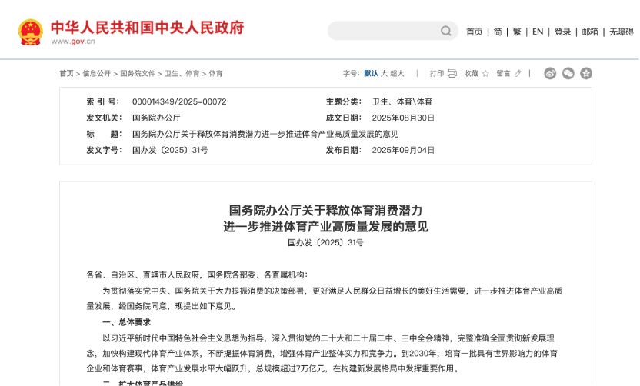This screenshot has height=386, width=640.
Task: Set font size to 默认
Action: coord(371,74)
